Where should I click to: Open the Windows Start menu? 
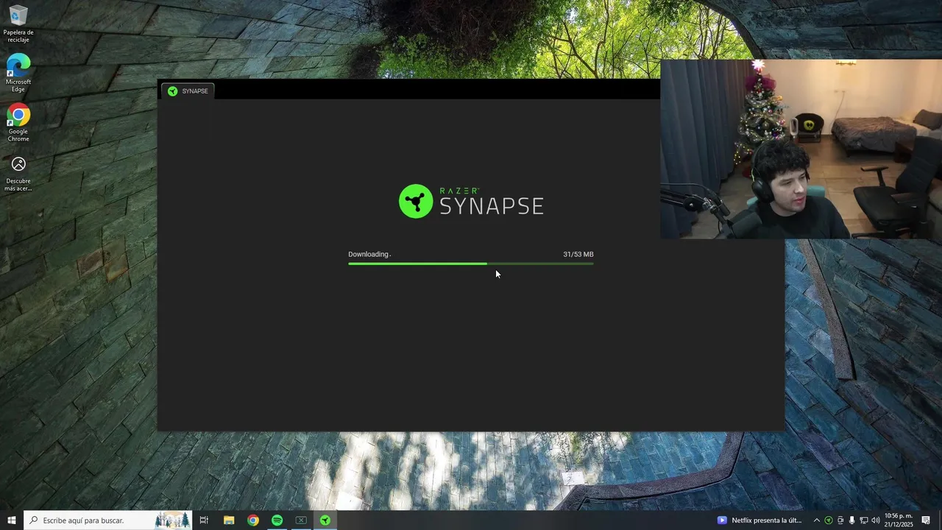[11, 520]
